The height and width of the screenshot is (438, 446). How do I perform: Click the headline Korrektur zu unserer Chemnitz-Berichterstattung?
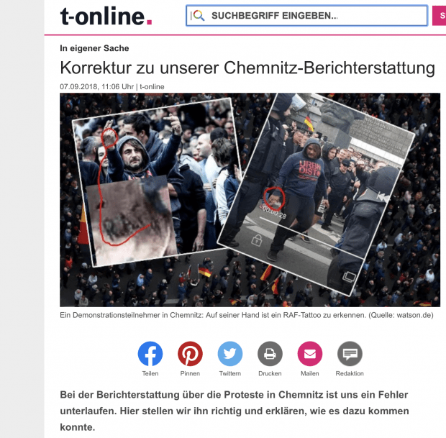click(x=247, y=68)
